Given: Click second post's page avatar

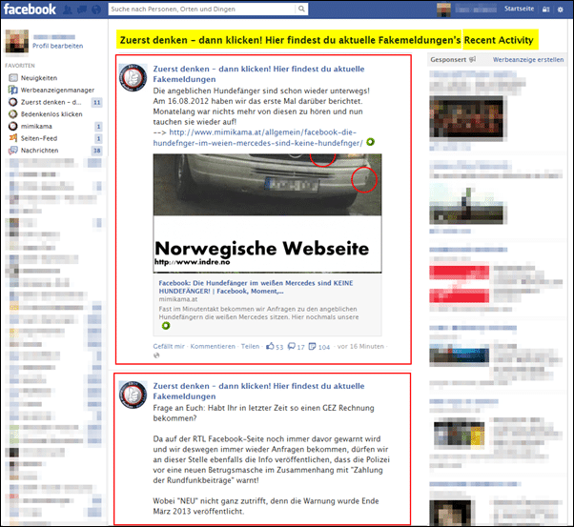Looking at the screenshot, I should [133, 395].
